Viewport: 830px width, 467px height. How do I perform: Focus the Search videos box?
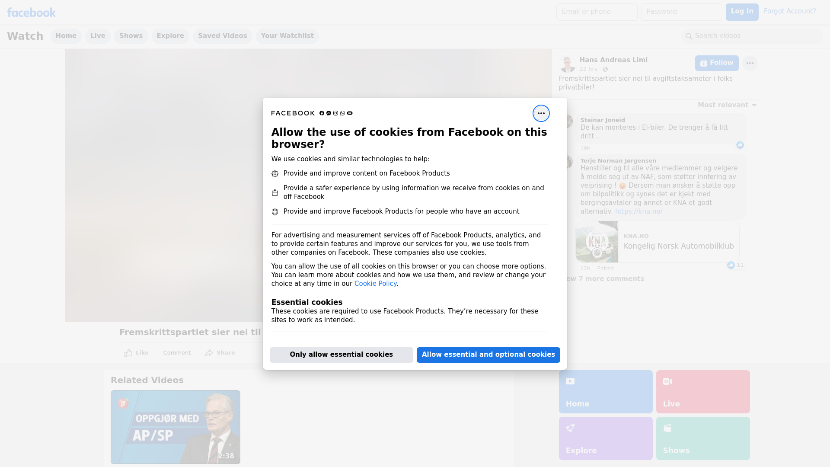(752, 36)
